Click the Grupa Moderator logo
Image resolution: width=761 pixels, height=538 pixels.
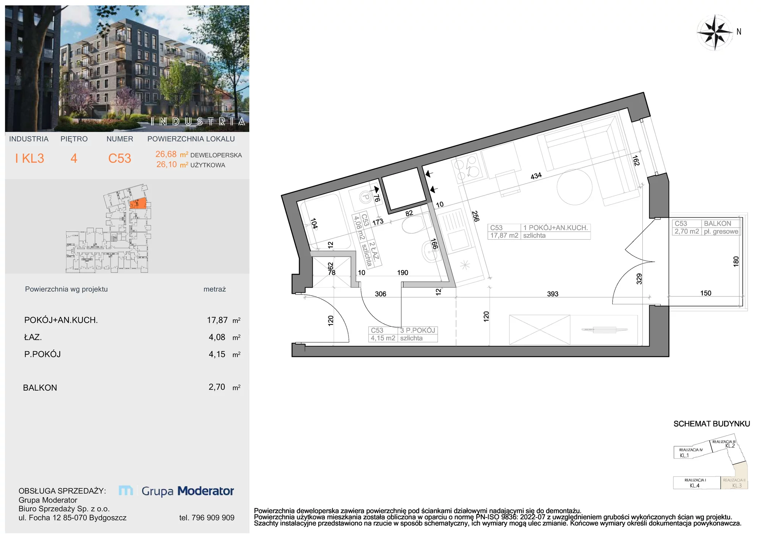click(176, 491)
